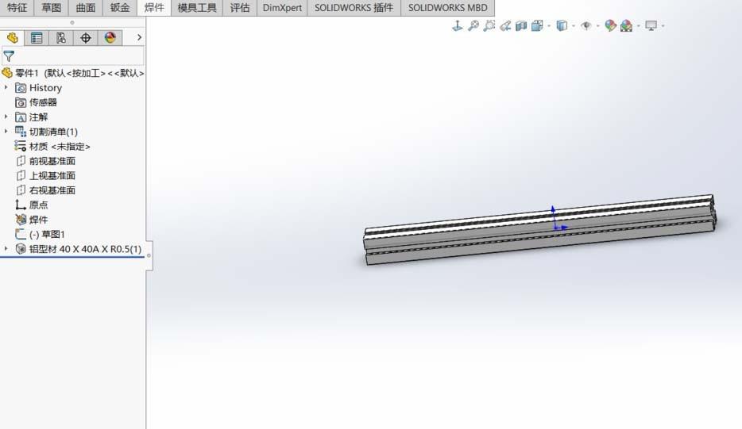Click the 传感器 sensor icon
Viewport: 742px width, 429px height.
tap(21, 102)
